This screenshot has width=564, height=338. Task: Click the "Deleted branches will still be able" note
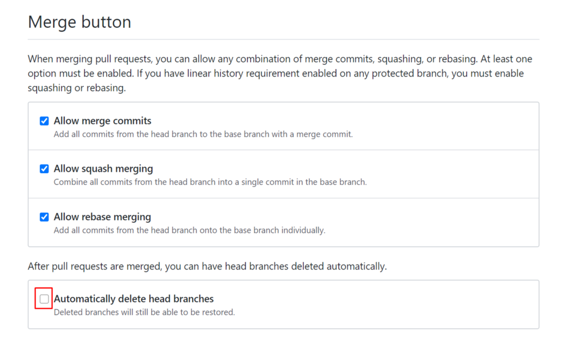(x=144, y=312)
